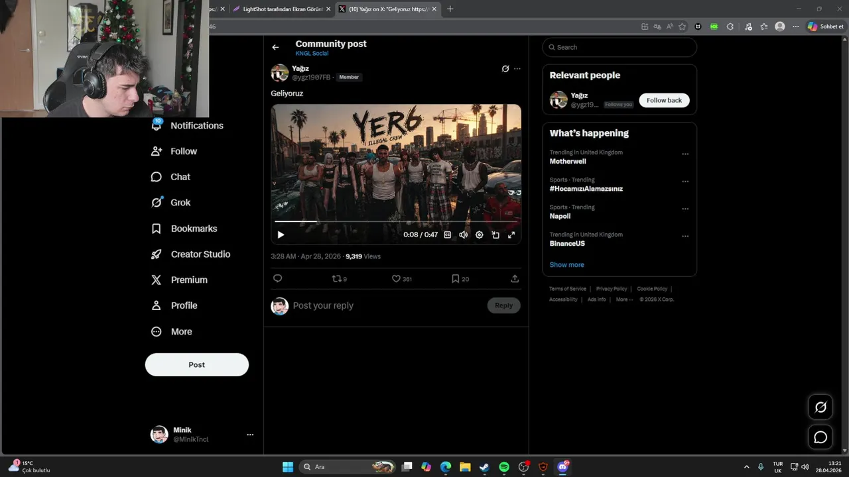
Task: Like the post with 361 likes
Action: coord(402,279)
